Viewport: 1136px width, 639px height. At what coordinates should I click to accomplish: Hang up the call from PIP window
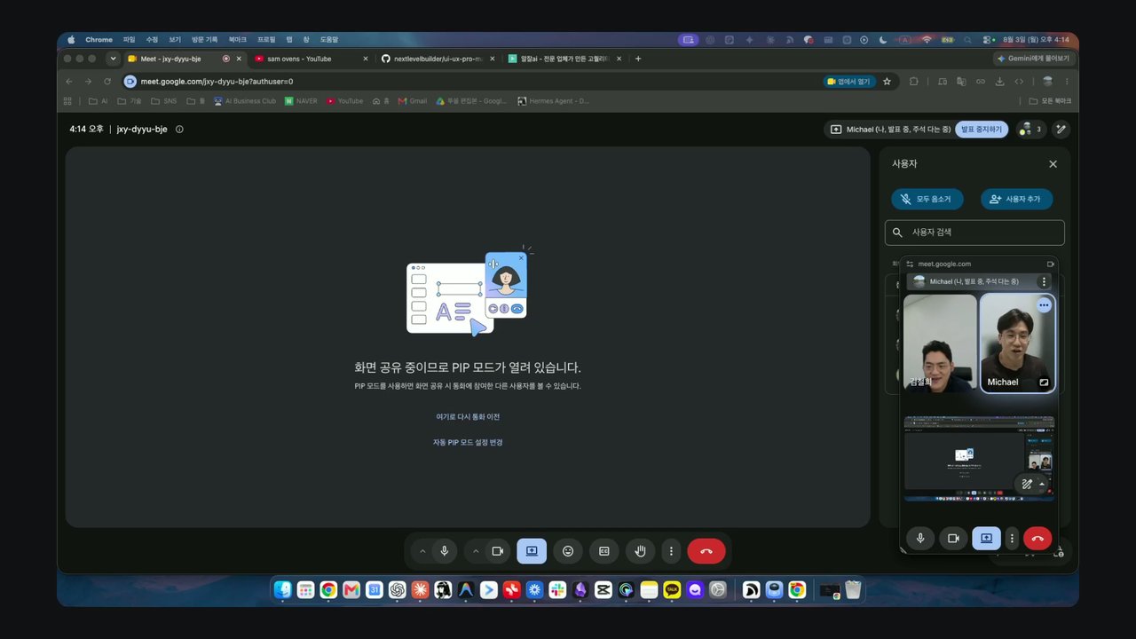pyautogui.click(x=1037, y=538)
